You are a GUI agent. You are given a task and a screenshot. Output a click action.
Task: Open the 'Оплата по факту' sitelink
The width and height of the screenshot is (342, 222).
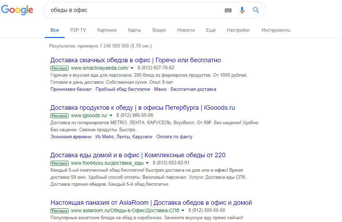tap(174, 137)
